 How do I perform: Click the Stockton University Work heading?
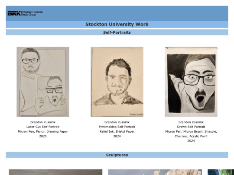[117, 24]
